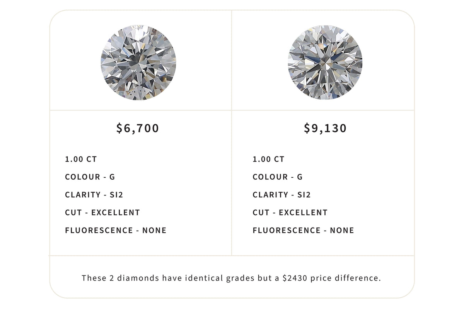
Task: Select COLOUR - G in the left column
Action: pos(90,177)
